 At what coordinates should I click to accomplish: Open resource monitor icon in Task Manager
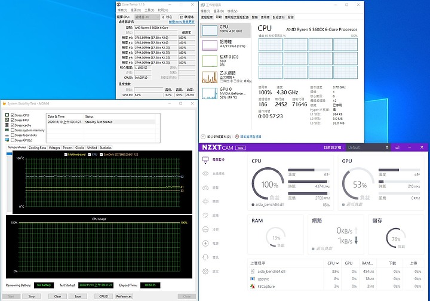pyautogui.click(x=237, y=137)
